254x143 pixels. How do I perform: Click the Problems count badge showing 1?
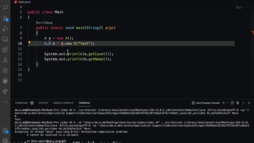(32, 103)
